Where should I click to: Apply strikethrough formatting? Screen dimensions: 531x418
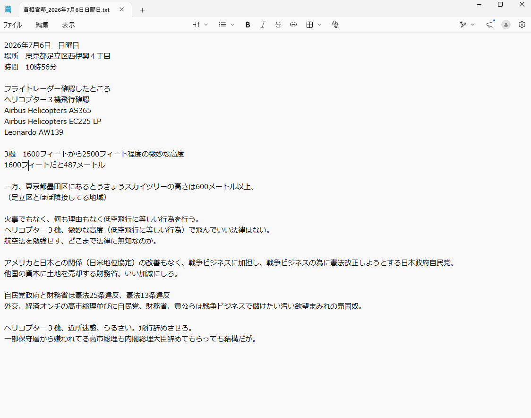278,25
